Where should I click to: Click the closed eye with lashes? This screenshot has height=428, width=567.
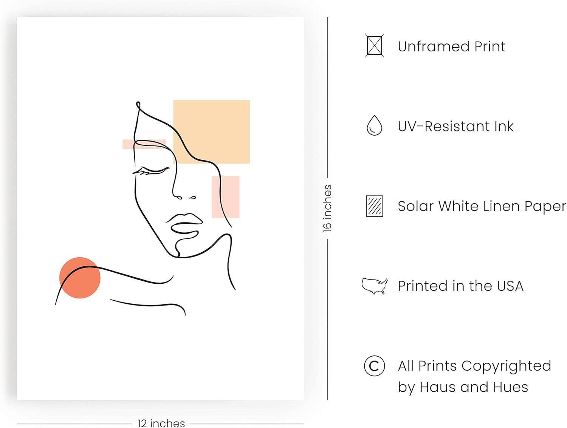click(151, 171)
